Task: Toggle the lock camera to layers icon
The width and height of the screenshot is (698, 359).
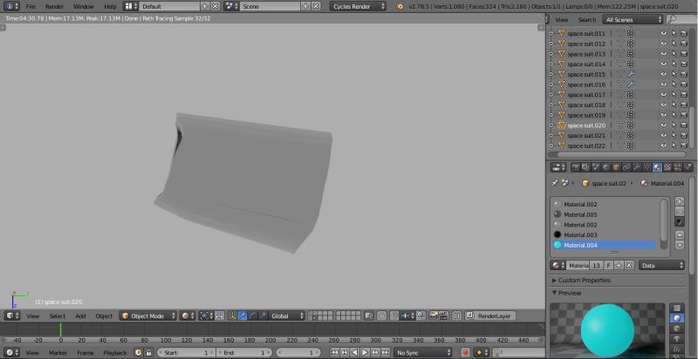Action: 369,316
